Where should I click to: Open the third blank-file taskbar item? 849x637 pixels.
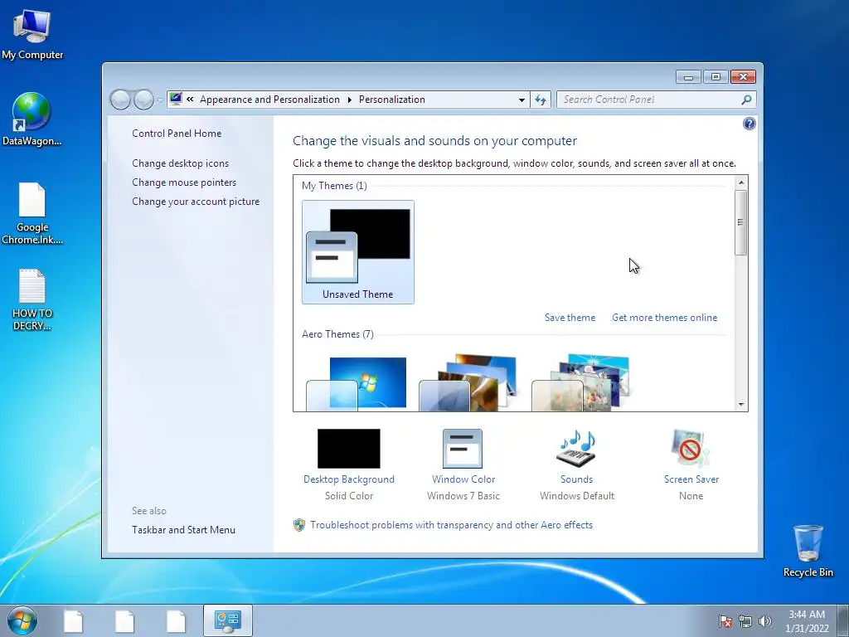click(176, 620)
